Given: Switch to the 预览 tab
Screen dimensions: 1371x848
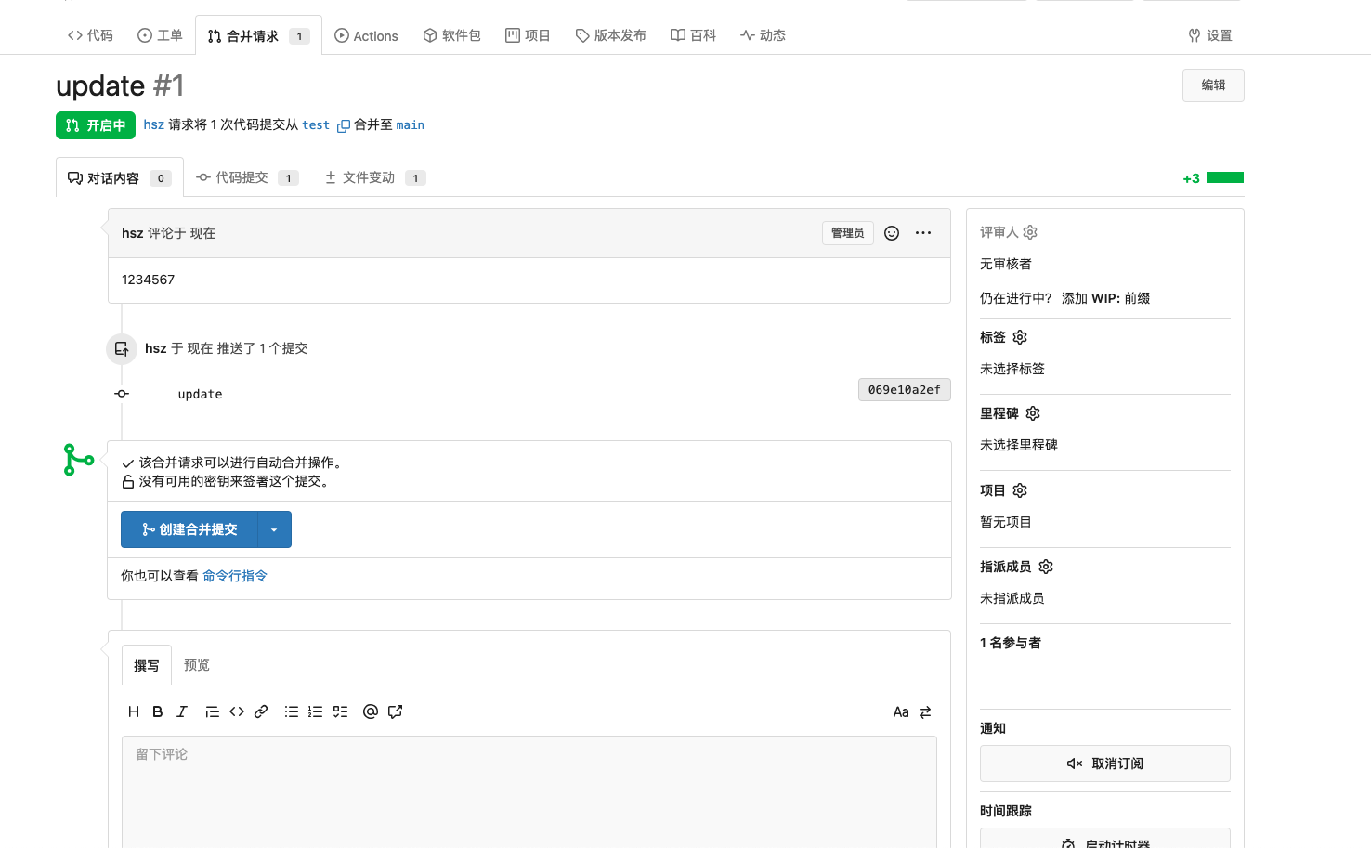Looking at the screenshot, I should [x=197, y=665].
